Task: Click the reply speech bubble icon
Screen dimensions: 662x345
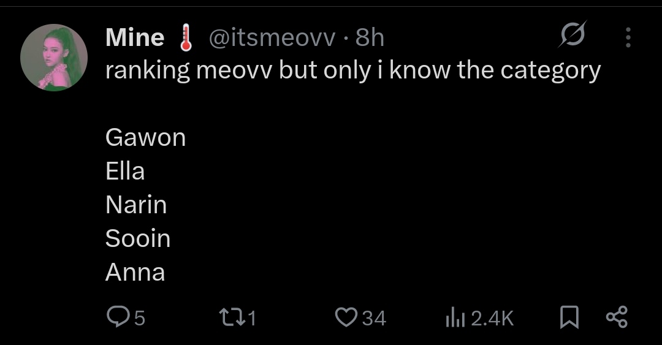Action: point(116,317)
